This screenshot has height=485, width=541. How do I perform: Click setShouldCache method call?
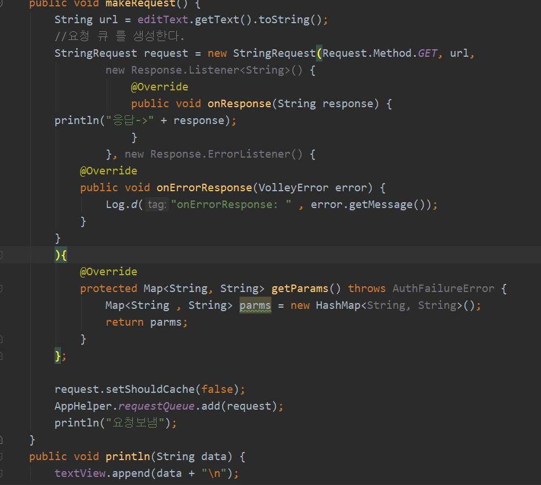click(150, 389)
